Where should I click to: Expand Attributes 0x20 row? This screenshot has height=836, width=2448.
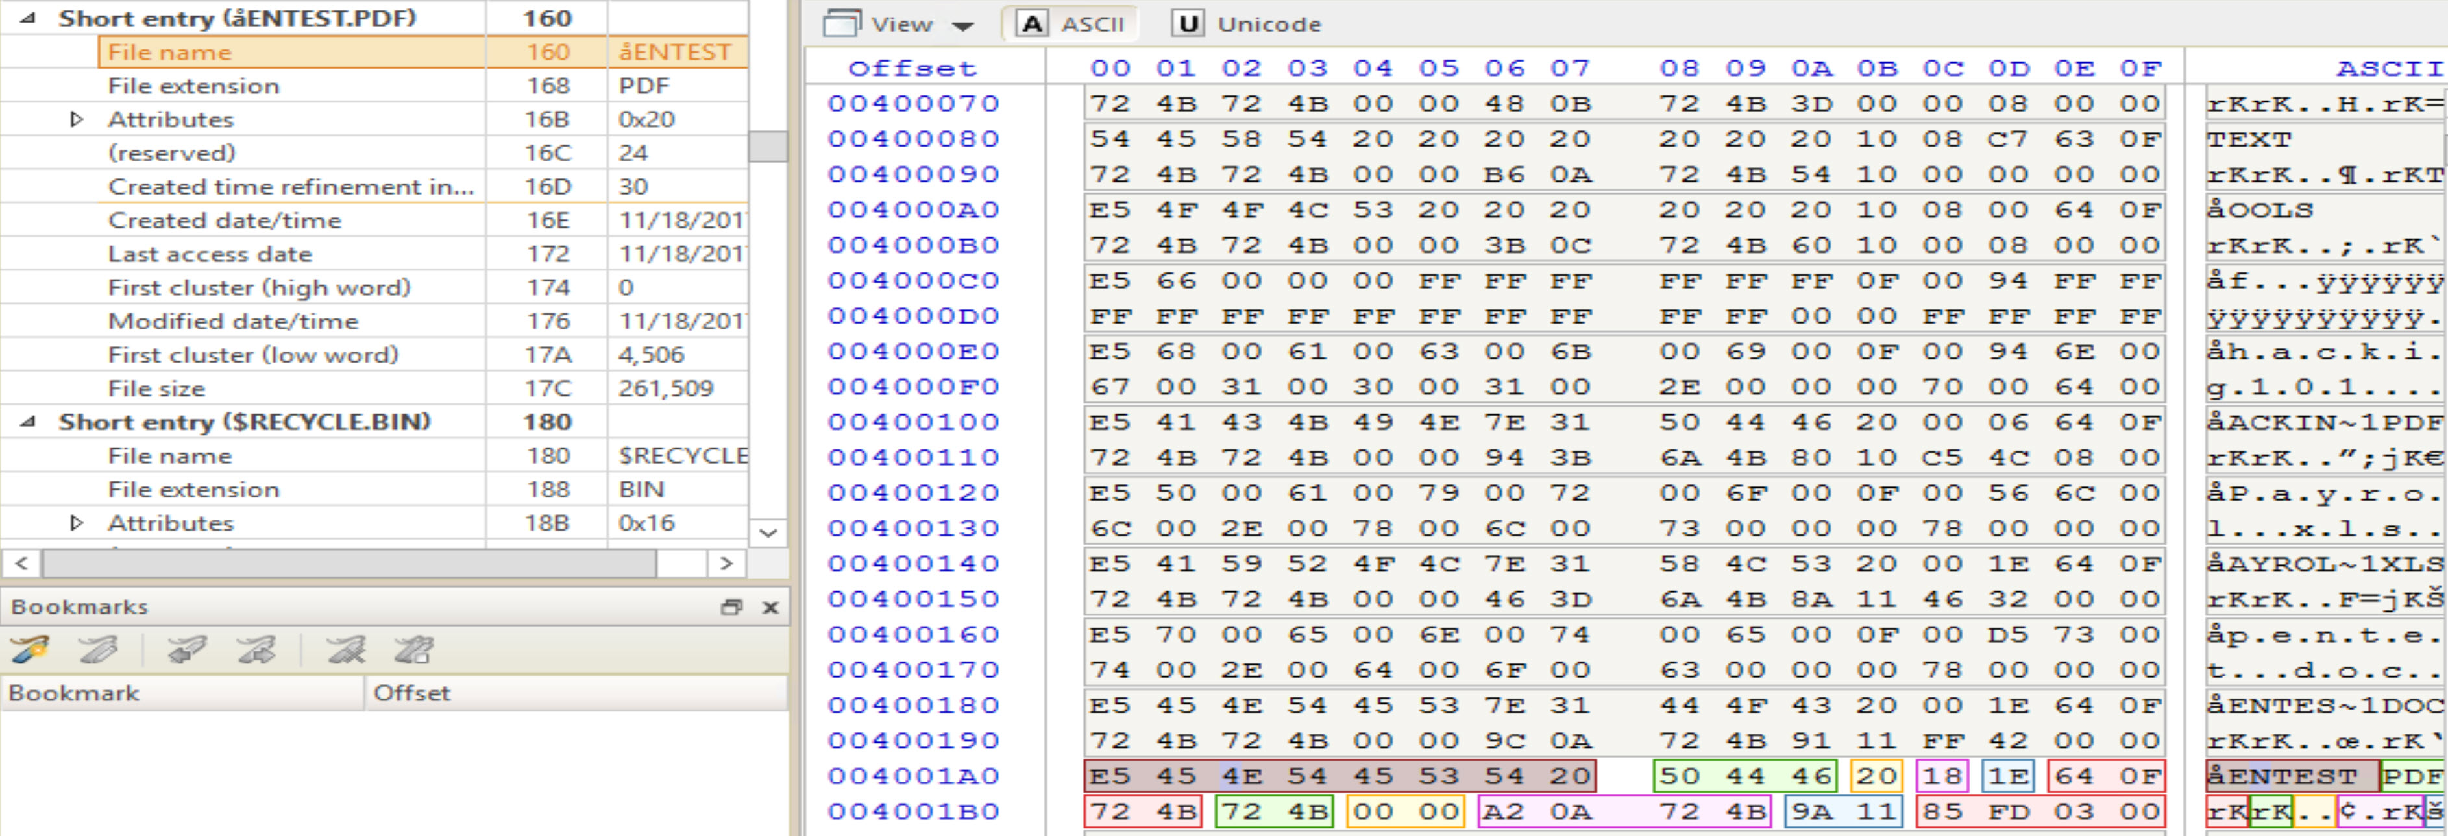[77, 120]
